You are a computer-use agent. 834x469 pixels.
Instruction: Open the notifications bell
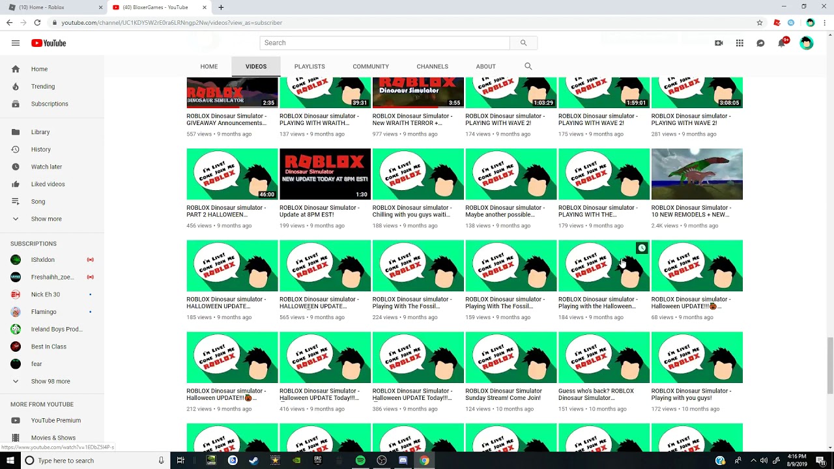tap(782, 43)
